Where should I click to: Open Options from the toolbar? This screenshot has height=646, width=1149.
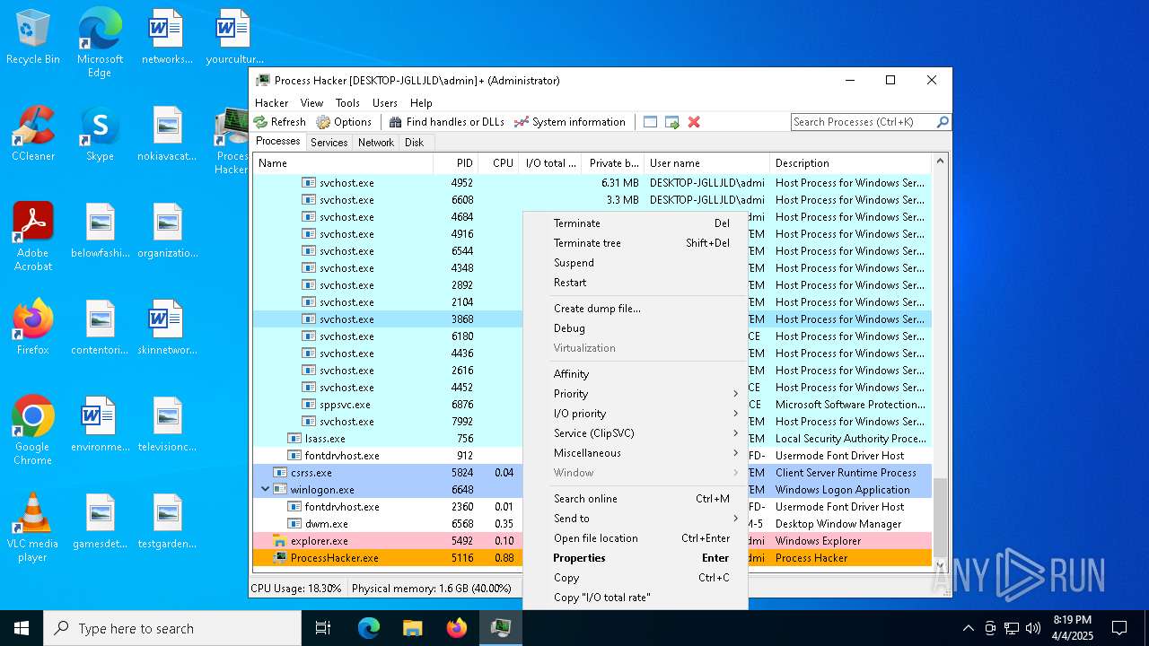(x=344, y=122)
